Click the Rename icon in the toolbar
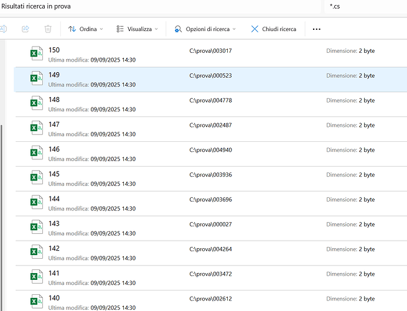 [x=3, y=29]
